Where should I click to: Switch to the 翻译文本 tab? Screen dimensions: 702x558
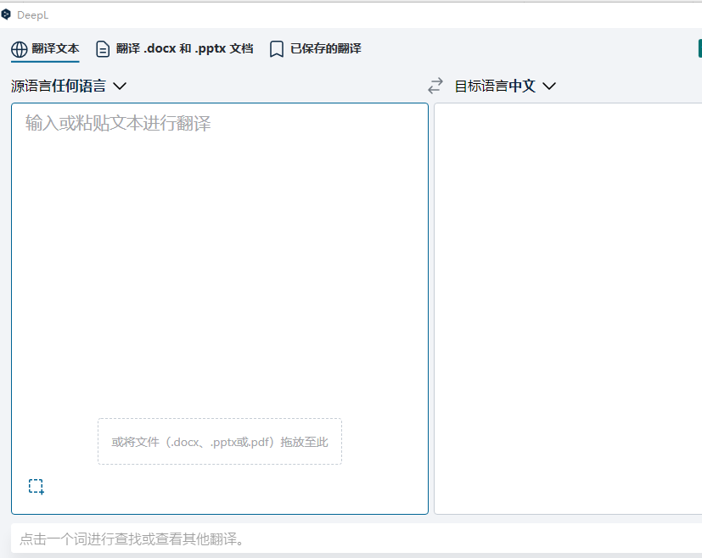[55, 49]
